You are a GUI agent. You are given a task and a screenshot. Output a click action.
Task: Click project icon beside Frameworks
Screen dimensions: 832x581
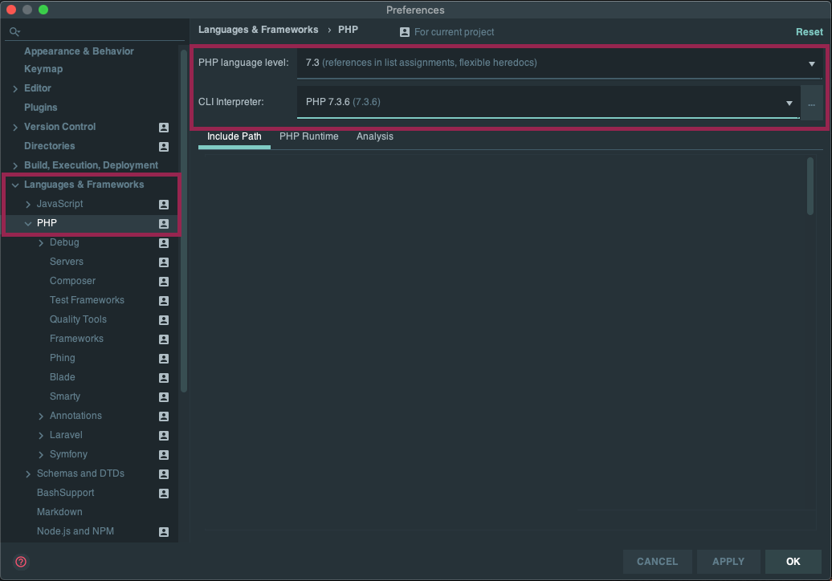164,339
